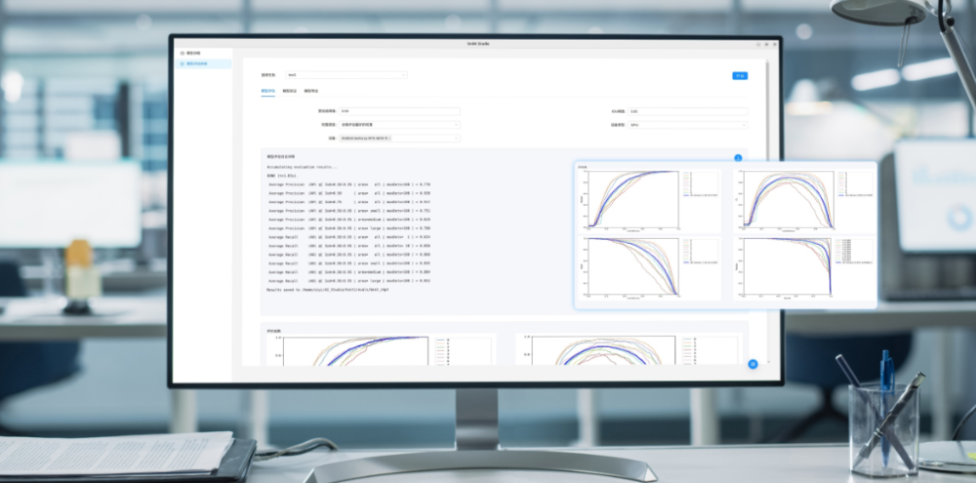
Task: Open the device type dropdown showing GPU
Action: tap(688, 125)
